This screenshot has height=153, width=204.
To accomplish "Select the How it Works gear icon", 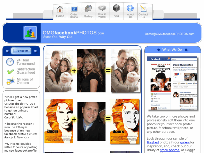I will click(102, 8).
